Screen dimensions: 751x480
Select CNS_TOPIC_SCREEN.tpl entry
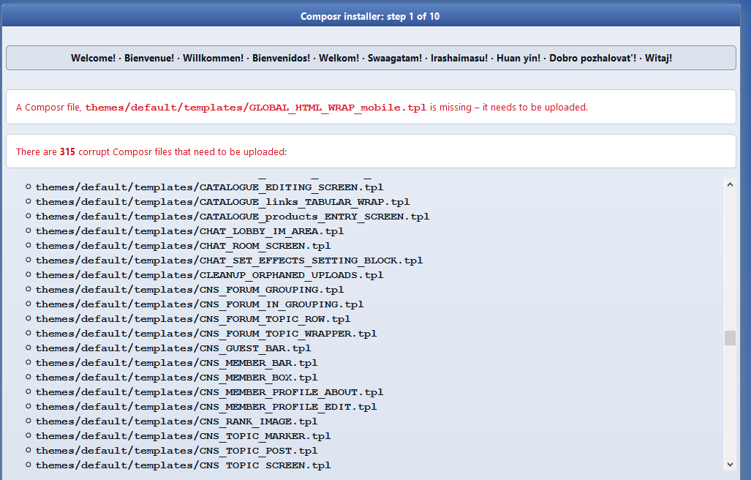[x=183, y=465]
